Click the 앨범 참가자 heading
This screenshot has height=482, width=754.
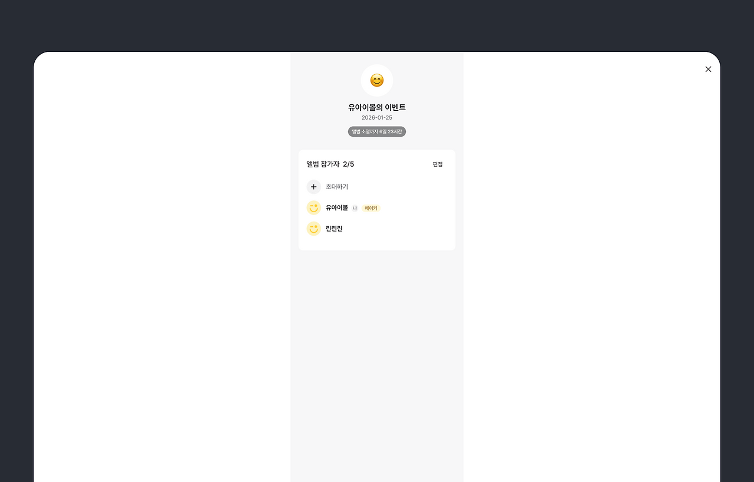coord(323,164)
